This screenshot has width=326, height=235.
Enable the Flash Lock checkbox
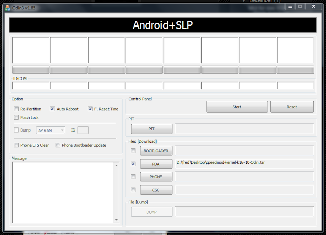[x=16, y=117]
